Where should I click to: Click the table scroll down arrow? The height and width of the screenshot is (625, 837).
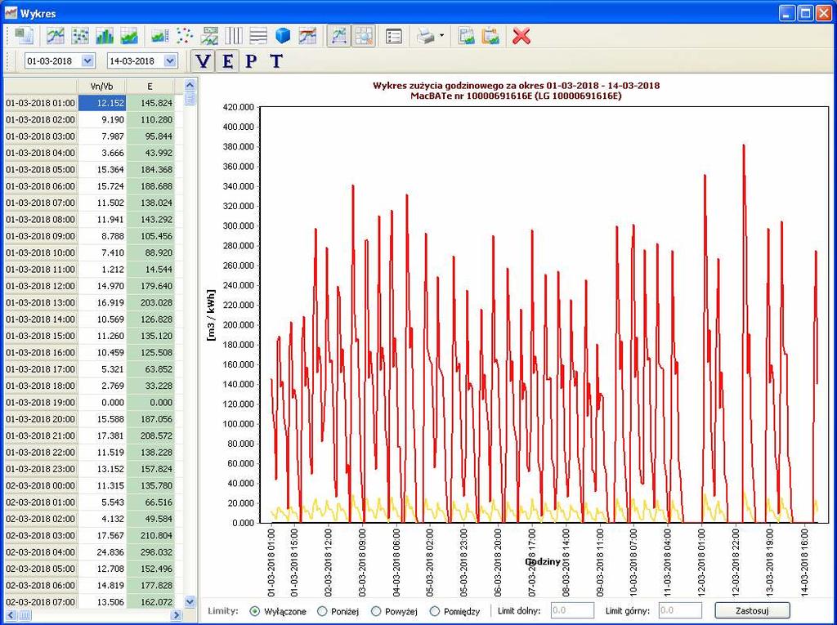[x=190, y=601]
